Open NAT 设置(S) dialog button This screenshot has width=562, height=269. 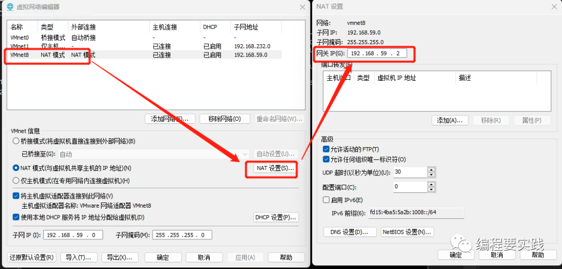(276, 168)
